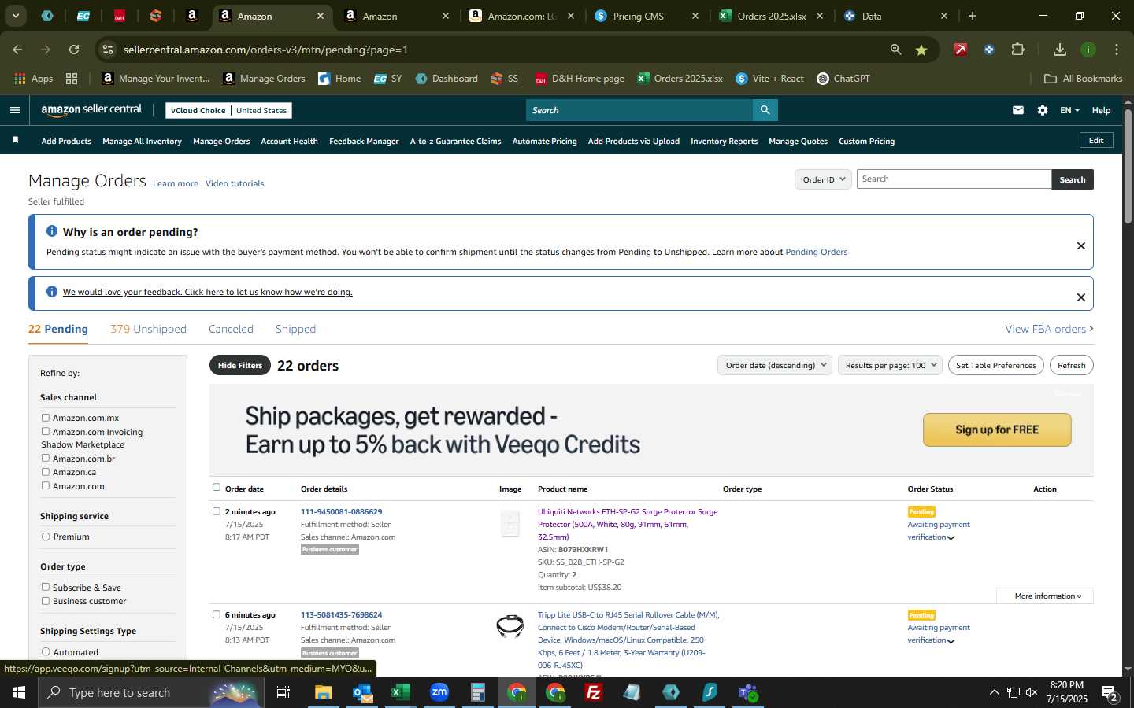Switch to the Shipped orders tab
Image resolution: width=1134 pixels, height=708 pixels.
[x=295, y=329]
